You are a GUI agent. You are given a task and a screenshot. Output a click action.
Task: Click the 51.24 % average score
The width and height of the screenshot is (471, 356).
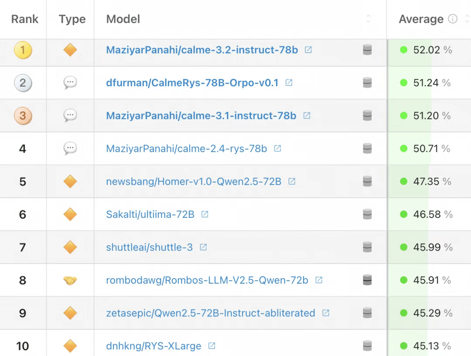tap(432, 83)
